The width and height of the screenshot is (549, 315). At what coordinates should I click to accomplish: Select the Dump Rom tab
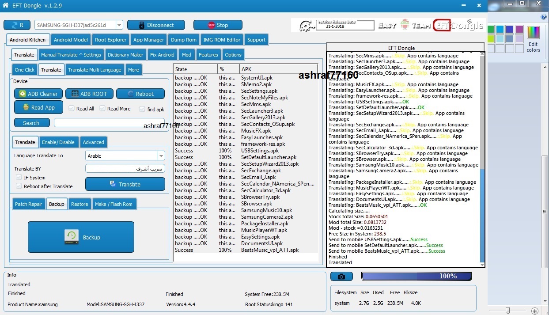tap(184, 40)
